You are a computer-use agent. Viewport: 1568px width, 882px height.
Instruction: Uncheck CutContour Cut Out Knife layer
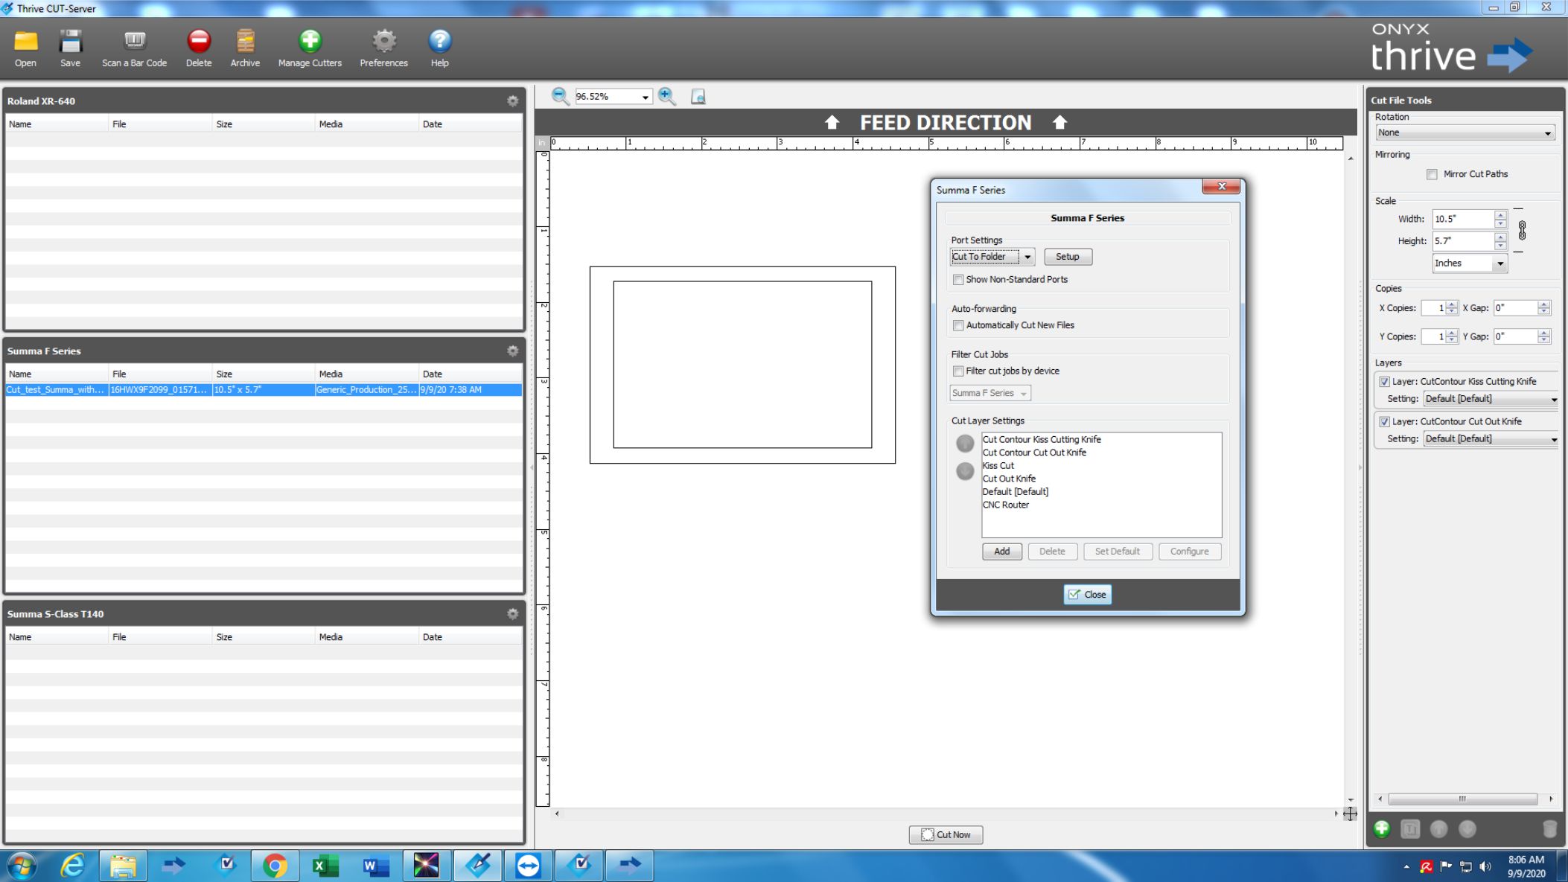pos(1384,422)
